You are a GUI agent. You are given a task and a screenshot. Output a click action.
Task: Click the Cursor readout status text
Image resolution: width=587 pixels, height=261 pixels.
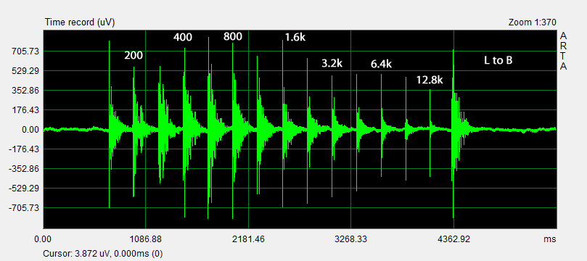click(103, 254)
